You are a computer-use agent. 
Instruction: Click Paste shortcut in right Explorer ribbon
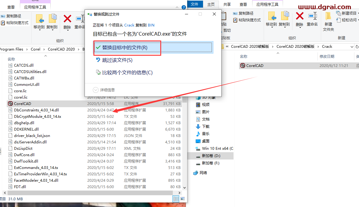[247, 20]
